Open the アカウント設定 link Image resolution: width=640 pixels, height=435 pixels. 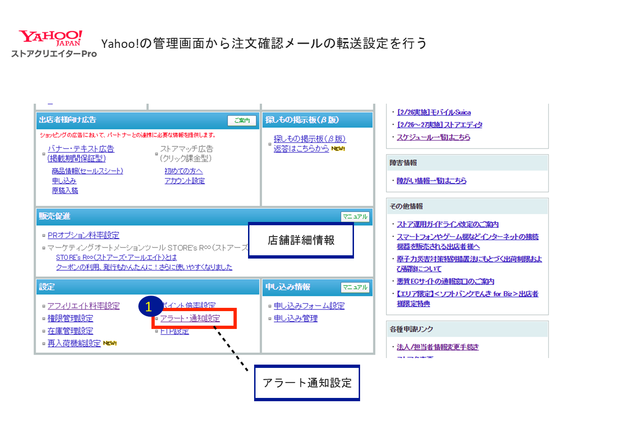click(x=185, y=181)
